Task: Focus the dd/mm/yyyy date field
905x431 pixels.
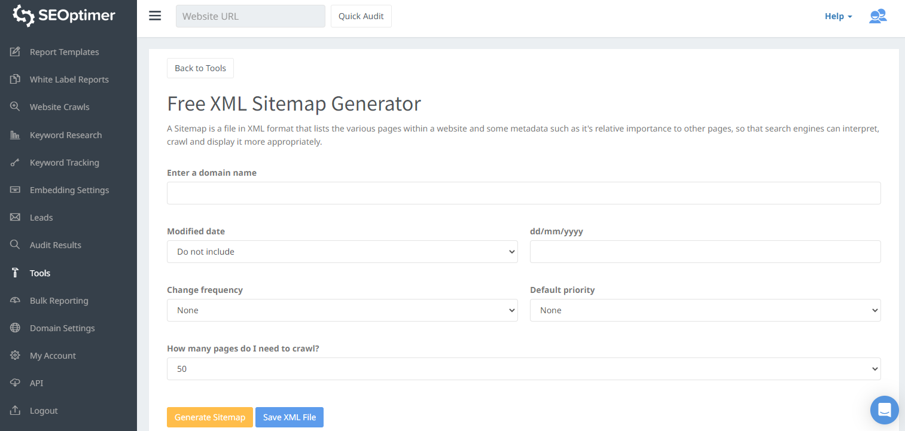Action: [705, 252]
